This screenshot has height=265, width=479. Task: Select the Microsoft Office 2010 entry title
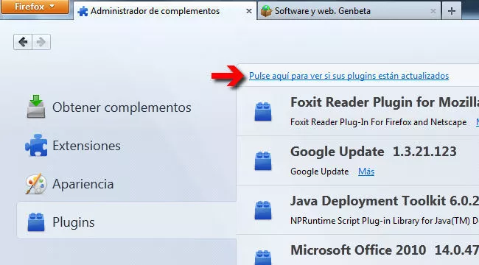point(385,250)
